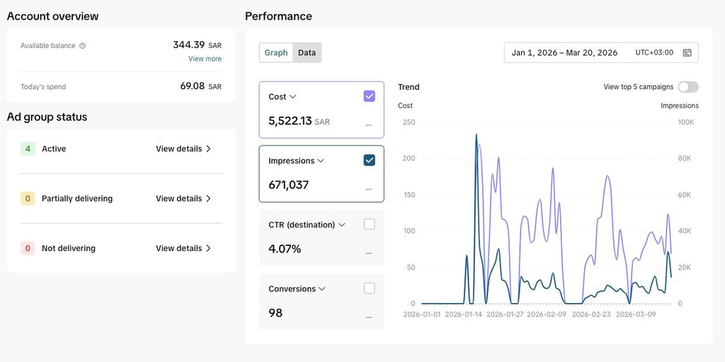Click the yellow Partially delivering count badge
The height and width of the screenshot is (362, 725).
28,199
